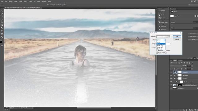Click the shape layer filter icon
The height and width of the screenshot is (111, 198).
(x=187, y=63)
